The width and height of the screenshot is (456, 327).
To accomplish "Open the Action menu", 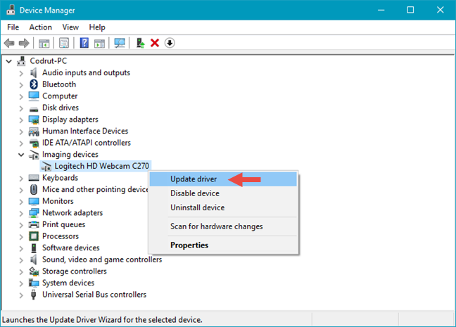I will (40, 27).
